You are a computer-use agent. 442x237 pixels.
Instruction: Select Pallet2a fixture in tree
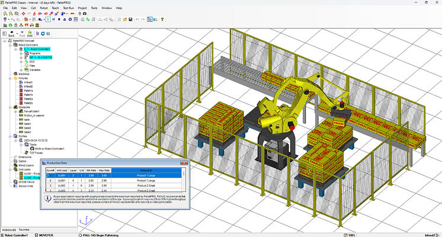point(28,99)
